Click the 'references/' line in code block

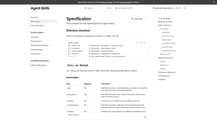pos(75,51)
